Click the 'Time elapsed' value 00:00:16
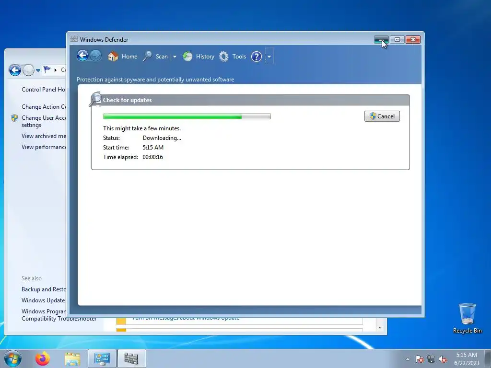Viewport: 491px width, 368px height. pyautogui.click(x=153, y=157)
